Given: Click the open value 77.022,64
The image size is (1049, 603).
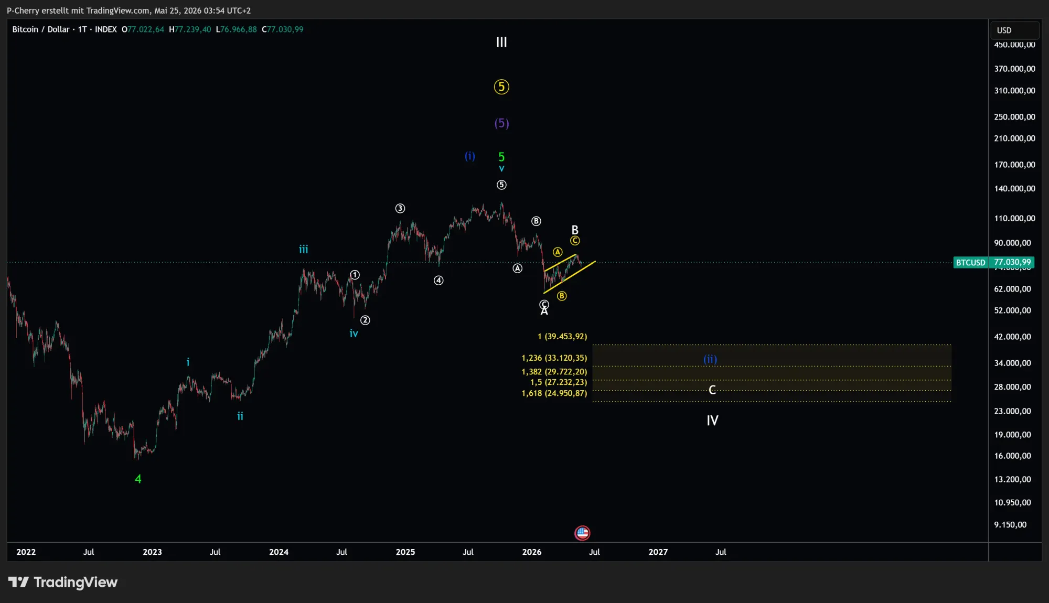Looking at the screenshot, I should point(146,29).
